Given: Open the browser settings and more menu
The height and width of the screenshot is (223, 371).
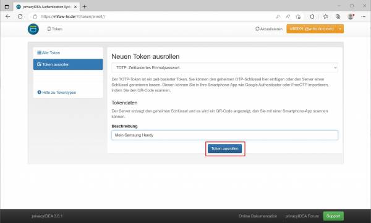Looking at the screenshot, I should coord(364,17).
